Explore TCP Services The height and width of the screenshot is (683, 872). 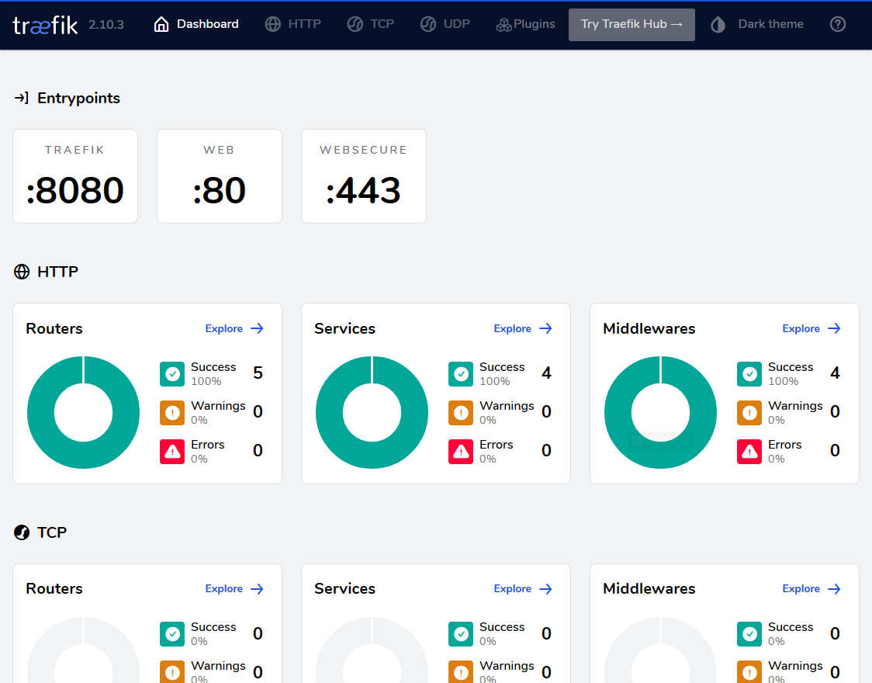pos(523,588)
